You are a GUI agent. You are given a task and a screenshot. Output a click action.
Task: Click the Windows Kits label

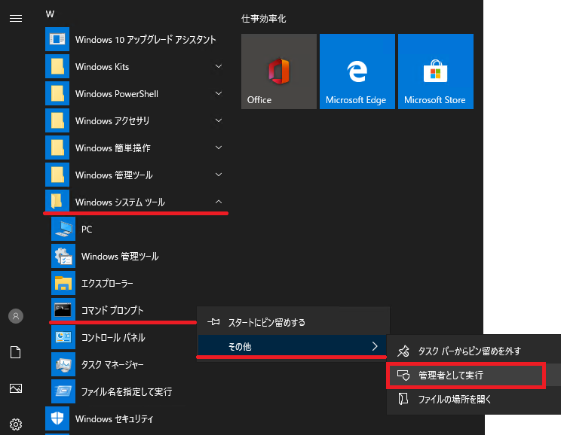[x=102, y=66]
